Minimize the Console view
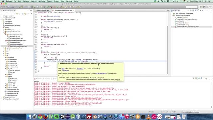Image resolution: width=213 pixels, height=120 pixels. click(x=208, y=78)
